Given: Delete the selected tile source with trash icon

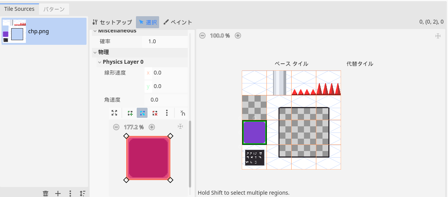Looking at the screenshot, I should click(46, 194).
